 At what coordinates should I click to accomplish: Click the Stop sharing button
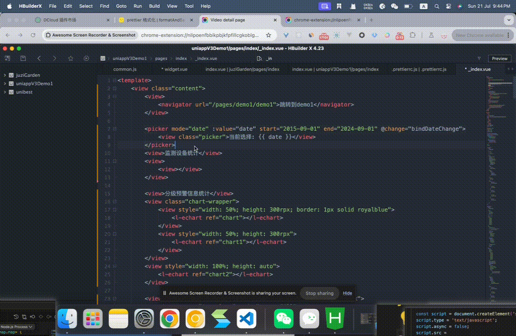320,293
